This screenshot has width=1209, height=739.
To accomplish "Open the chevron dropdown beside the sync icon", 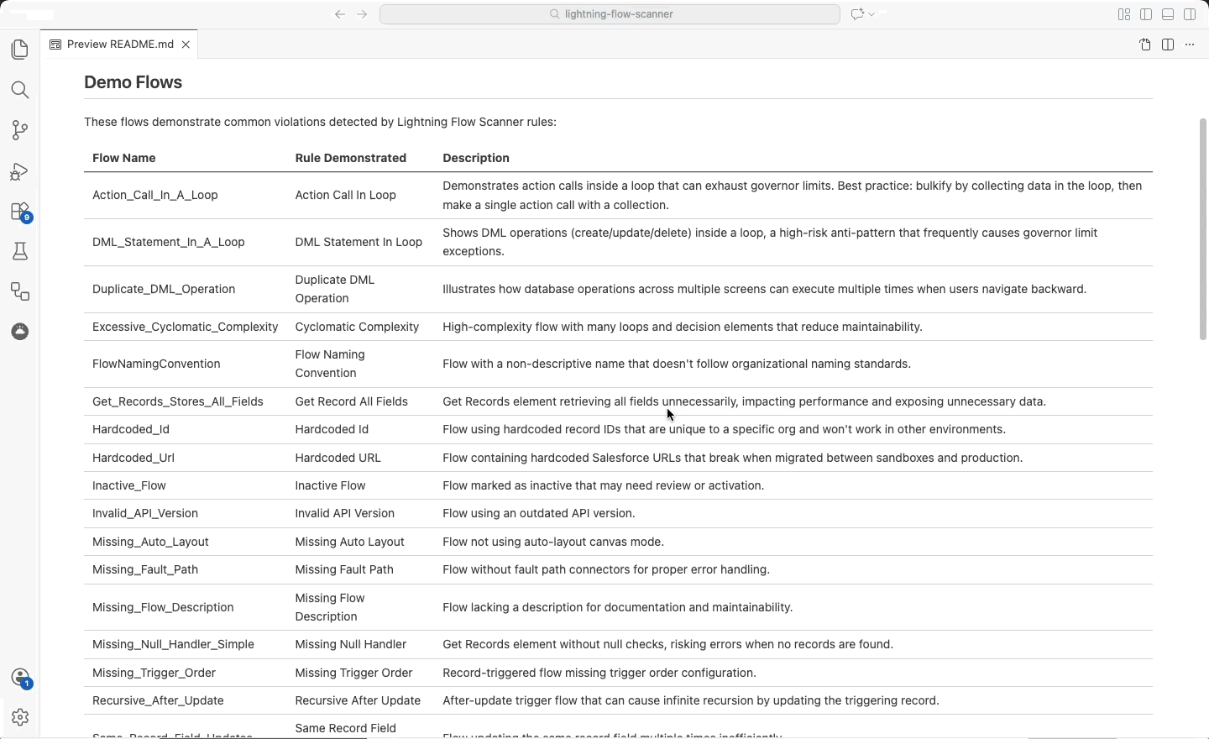I will (x=872, y=14).
